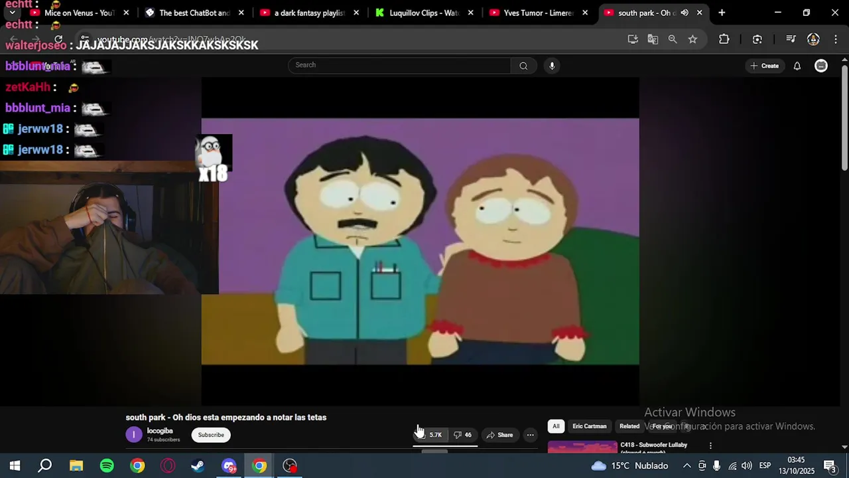Start voice search with microphone icon
This screenshot has height=478, width=849.
(x=552, y=65)
